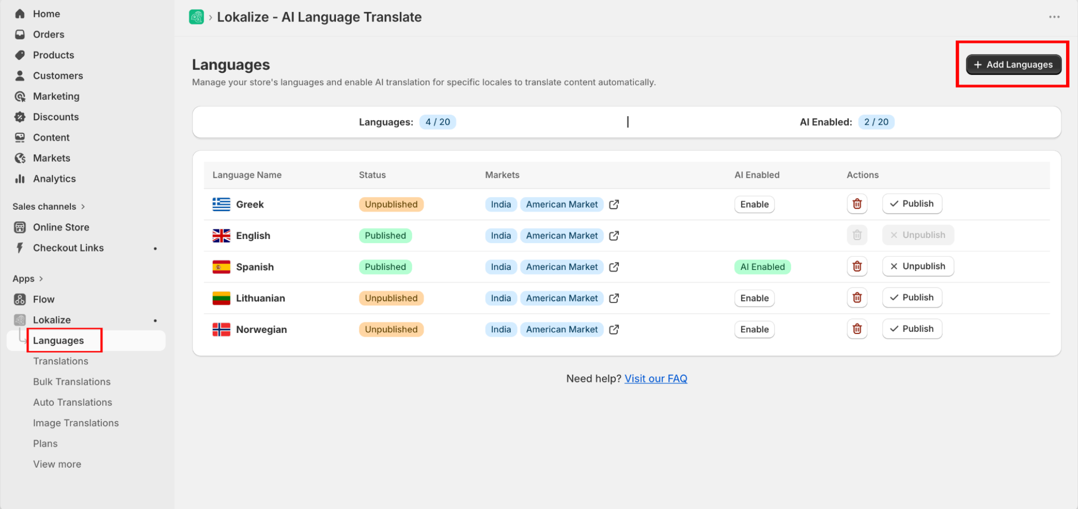
Task: Click the Checkout Links lightning icon
Action: tap(20, 248)
